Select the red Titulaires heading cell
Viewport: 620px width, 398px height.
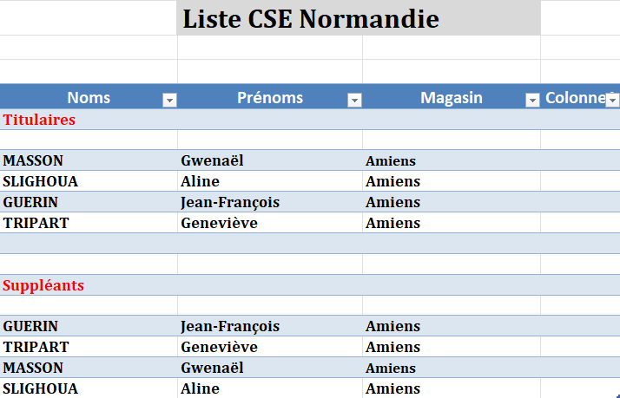tap(39, 120)
